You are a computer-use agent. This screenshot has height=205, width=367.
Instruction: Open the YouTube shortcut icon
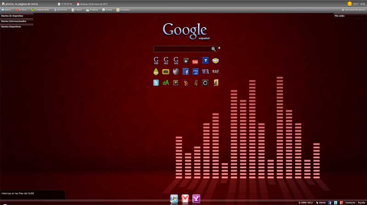195,61
